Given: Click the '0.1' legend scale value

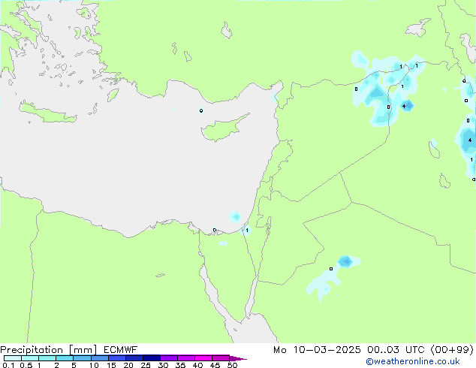Looking at the screenshot, I should 8,365.
